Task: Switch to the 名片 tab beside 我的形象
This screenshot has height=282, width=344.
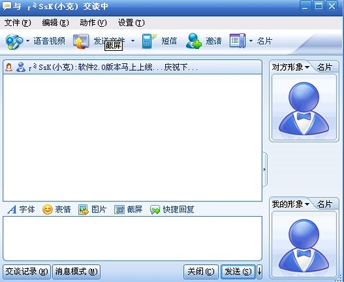Action: coord(325,204)
